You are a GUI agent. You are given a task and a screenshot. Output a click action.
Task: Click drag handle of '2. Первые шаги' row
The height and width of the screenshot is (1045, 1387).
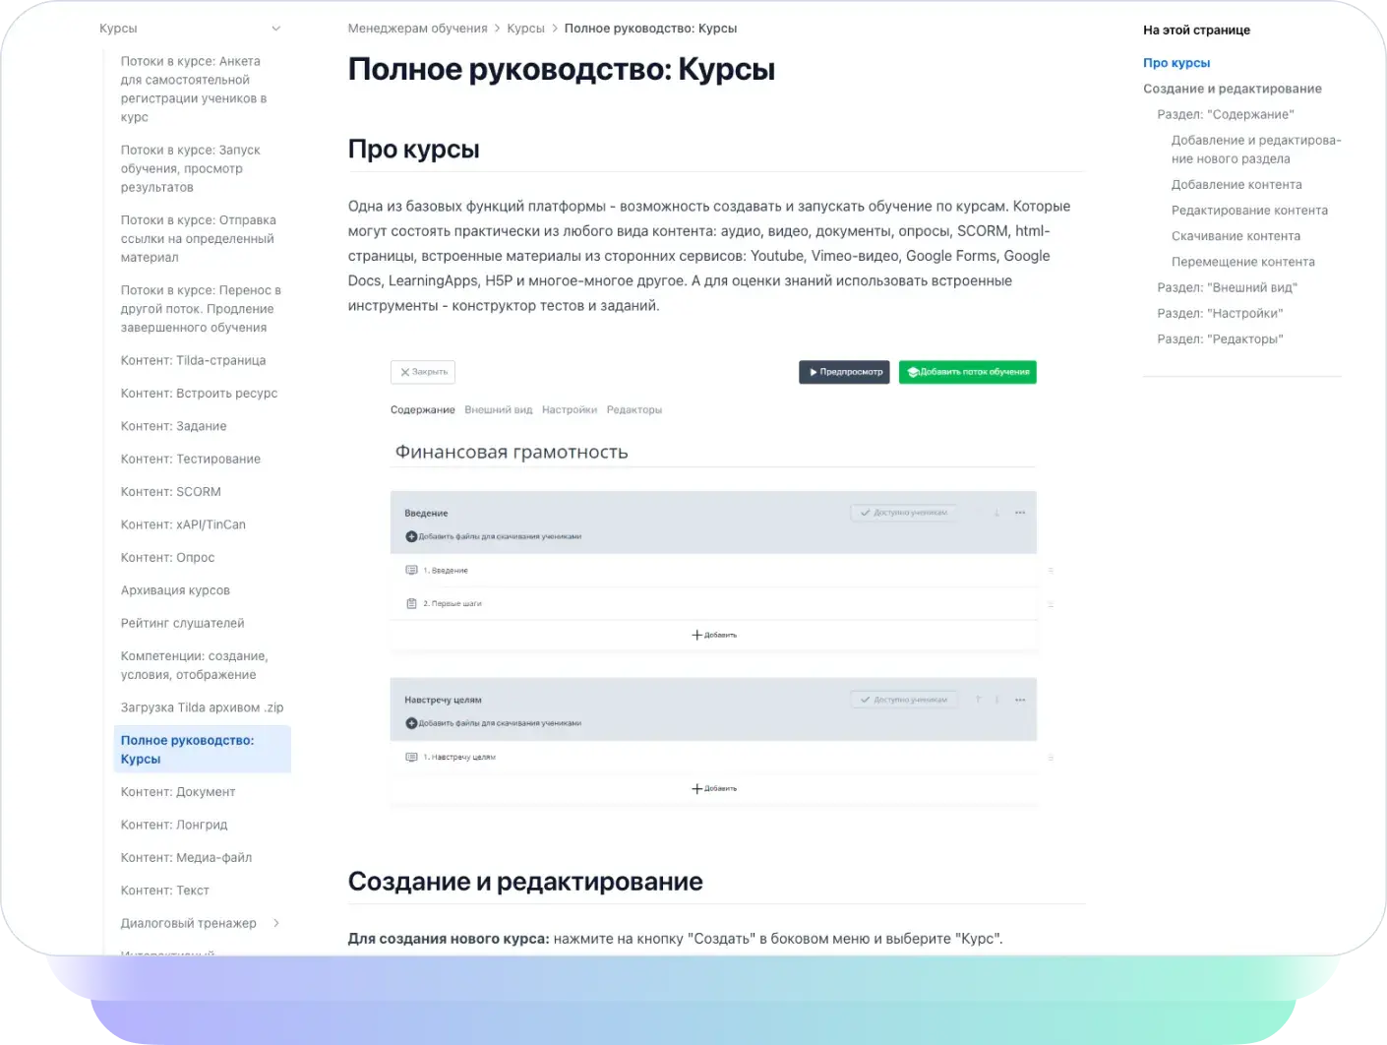pyautogui.click(x=1051, y=604)
